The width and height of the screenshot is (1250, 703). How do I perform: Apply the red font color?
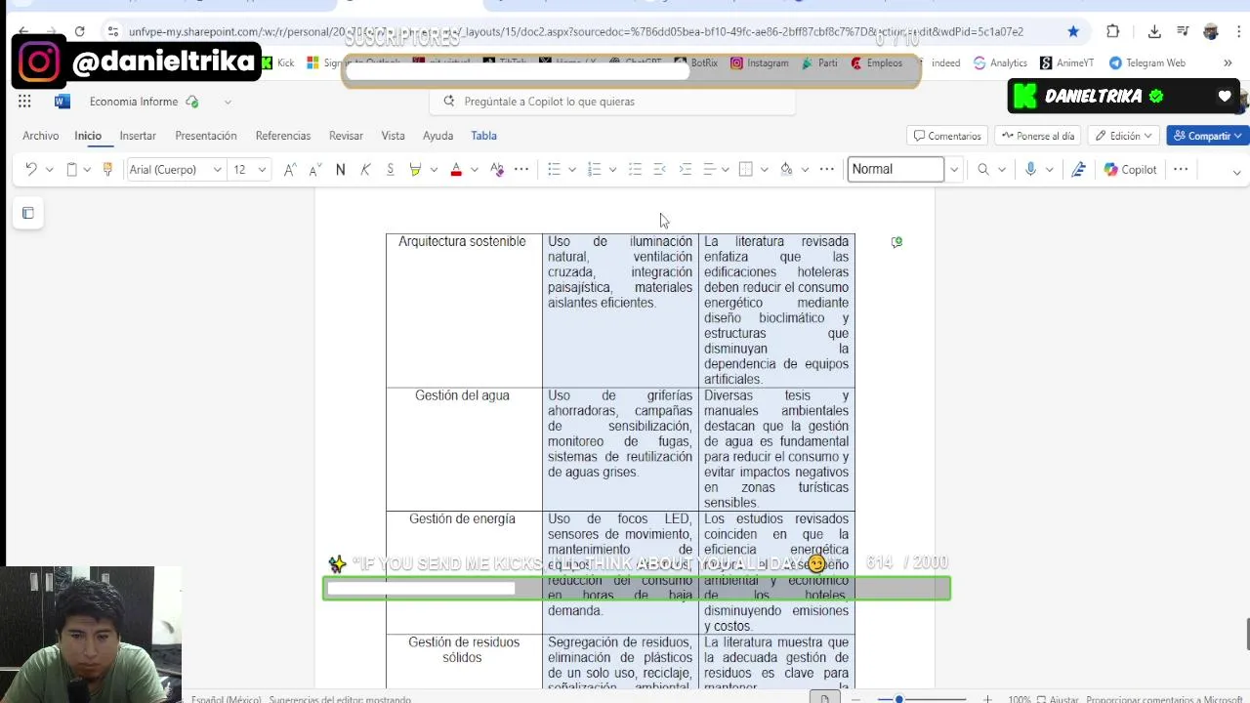click(456, 170)
